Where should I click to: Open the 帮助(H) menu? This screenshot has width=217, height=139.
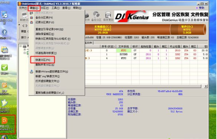click(x=77, y=8)
